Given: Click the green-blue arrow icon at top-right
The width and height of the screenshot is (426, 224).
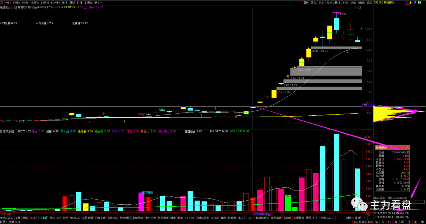Looking at the screenshot, I should click(415, 3).
